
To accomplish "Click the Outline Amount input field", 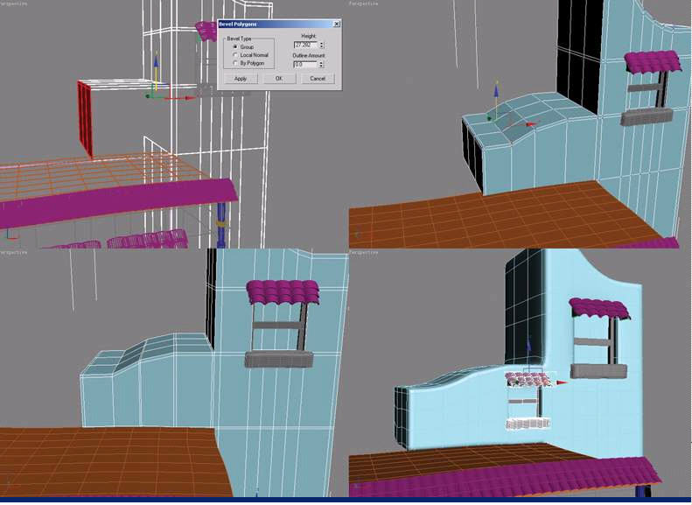I will 305,64.
